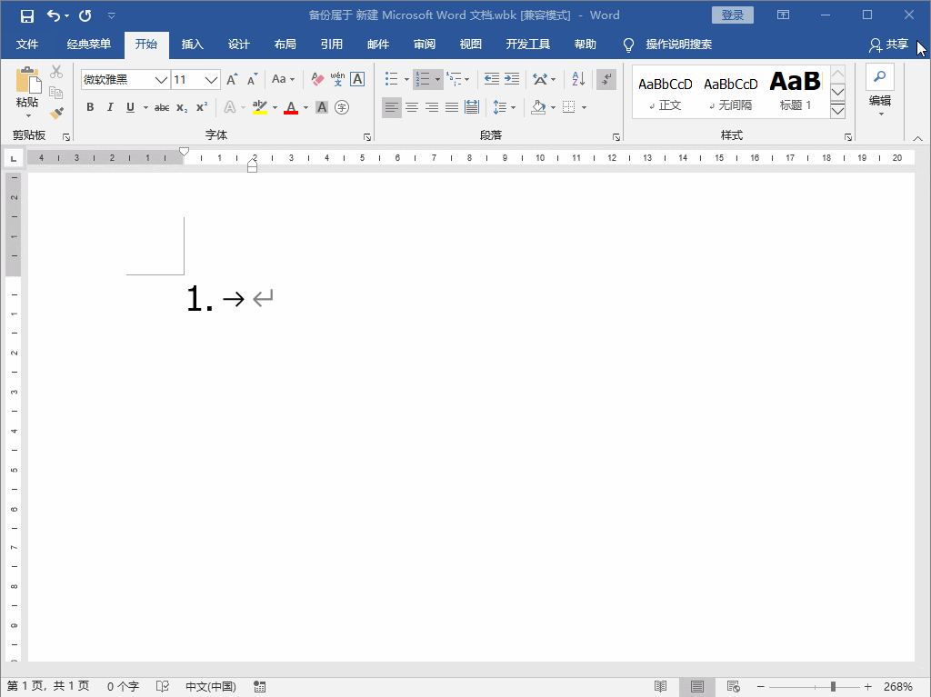Click the Copy icon

pyautogui.click(x=56, y=93)
